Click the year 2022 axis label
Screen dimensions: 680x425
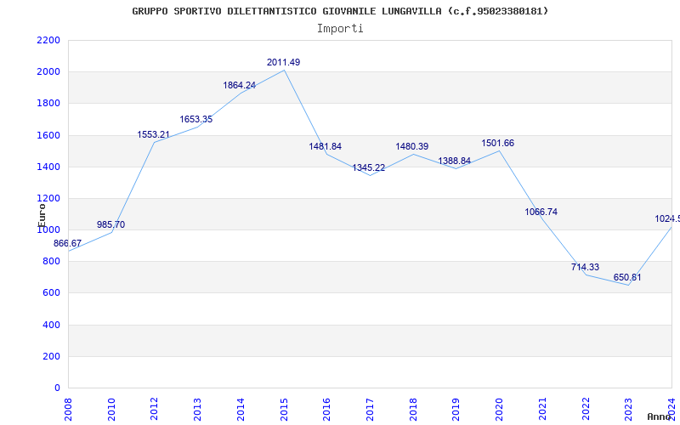(586, 409)
